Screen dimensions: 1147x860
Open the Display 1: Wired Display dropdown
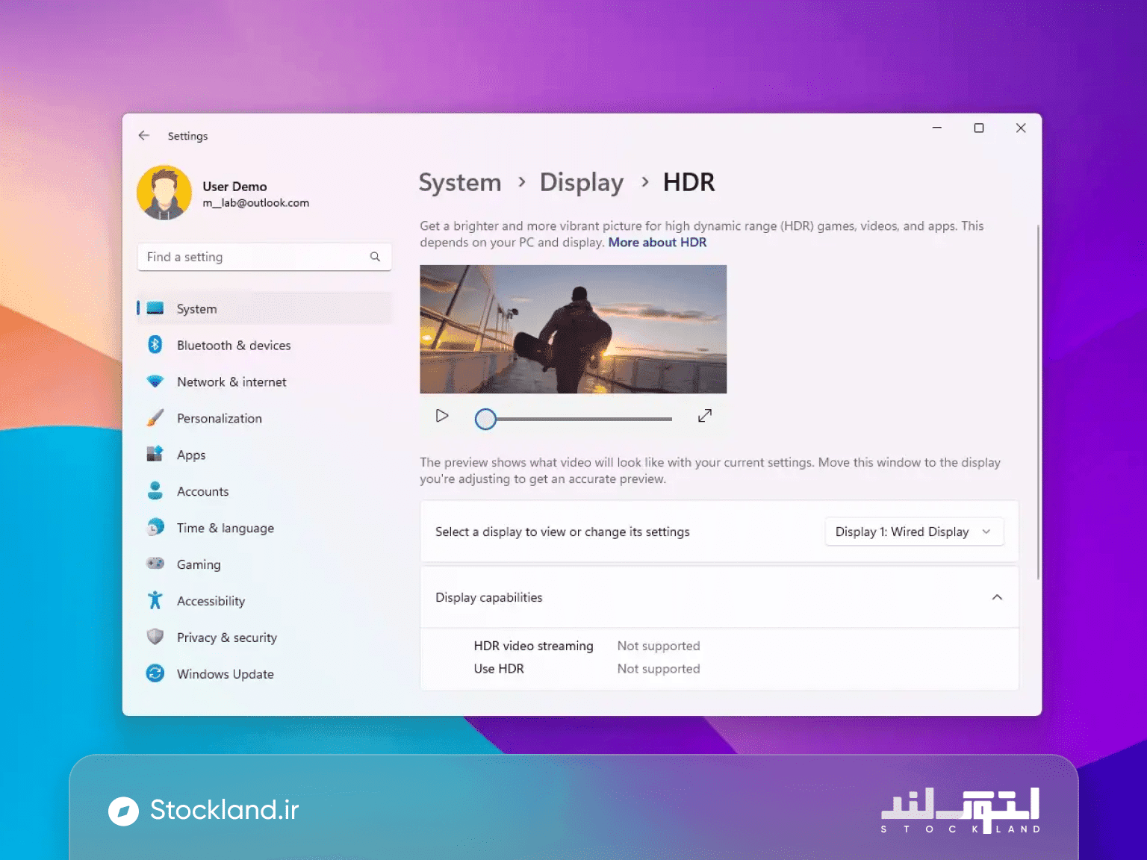(914, 532)
